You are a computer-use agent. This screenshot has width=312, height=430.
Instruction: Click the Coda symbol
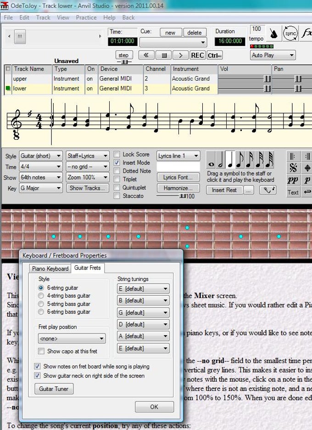click(x=307, y=168)
